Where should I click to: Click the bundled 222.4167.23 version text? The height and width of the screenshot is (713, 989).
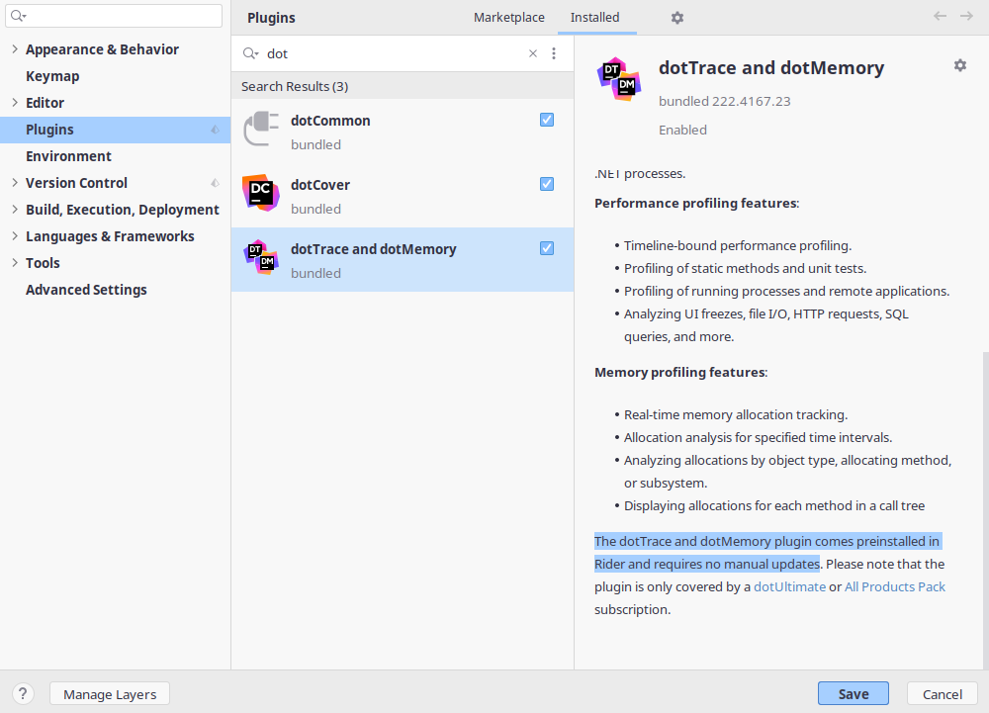coord(724,102)
